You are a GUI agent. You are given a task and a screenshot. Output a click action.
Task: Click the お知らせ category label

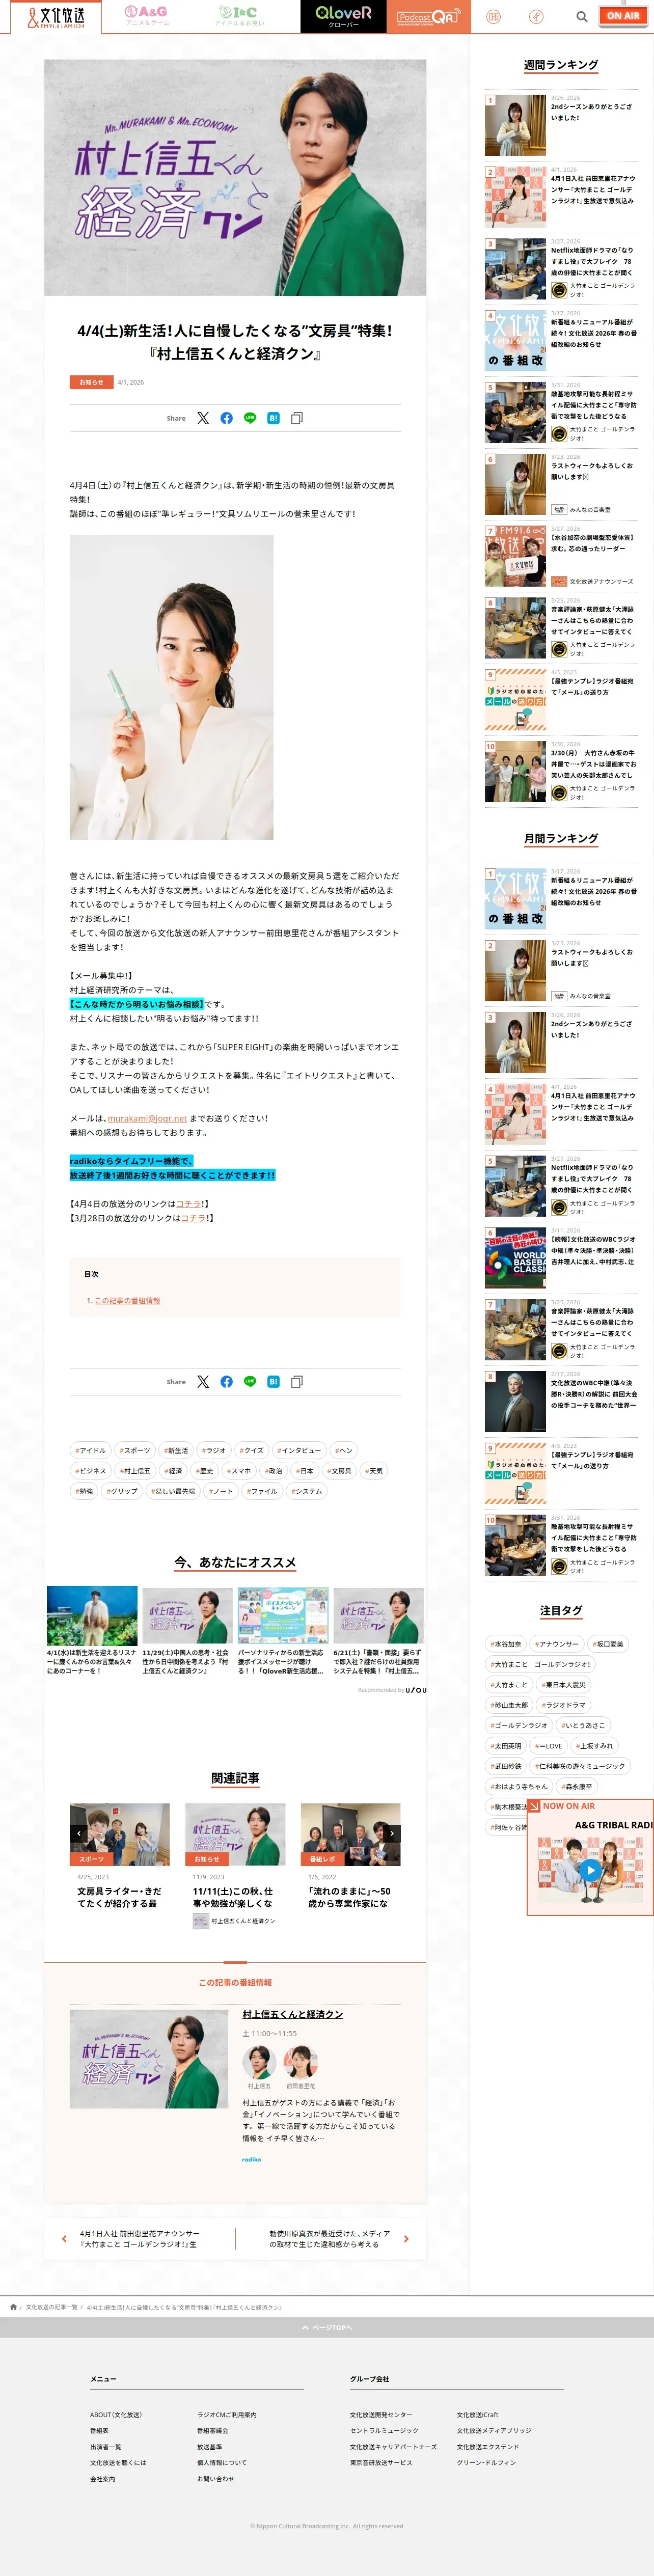pyautogui.click(x=91, y=382)
